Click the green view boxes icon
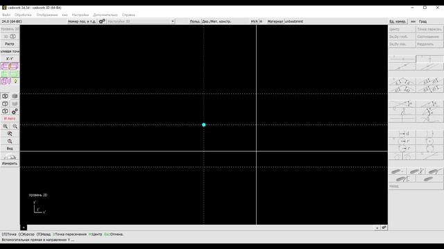Viewport: 444px width, 249px height. coord(10,74)
